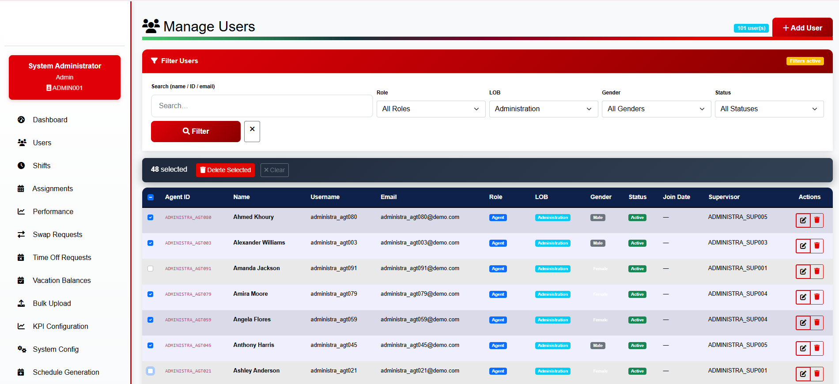This screenshot has height=384, width=839.
Task: Uncheck the Angela Flores row checkbox
Action: 151,320
